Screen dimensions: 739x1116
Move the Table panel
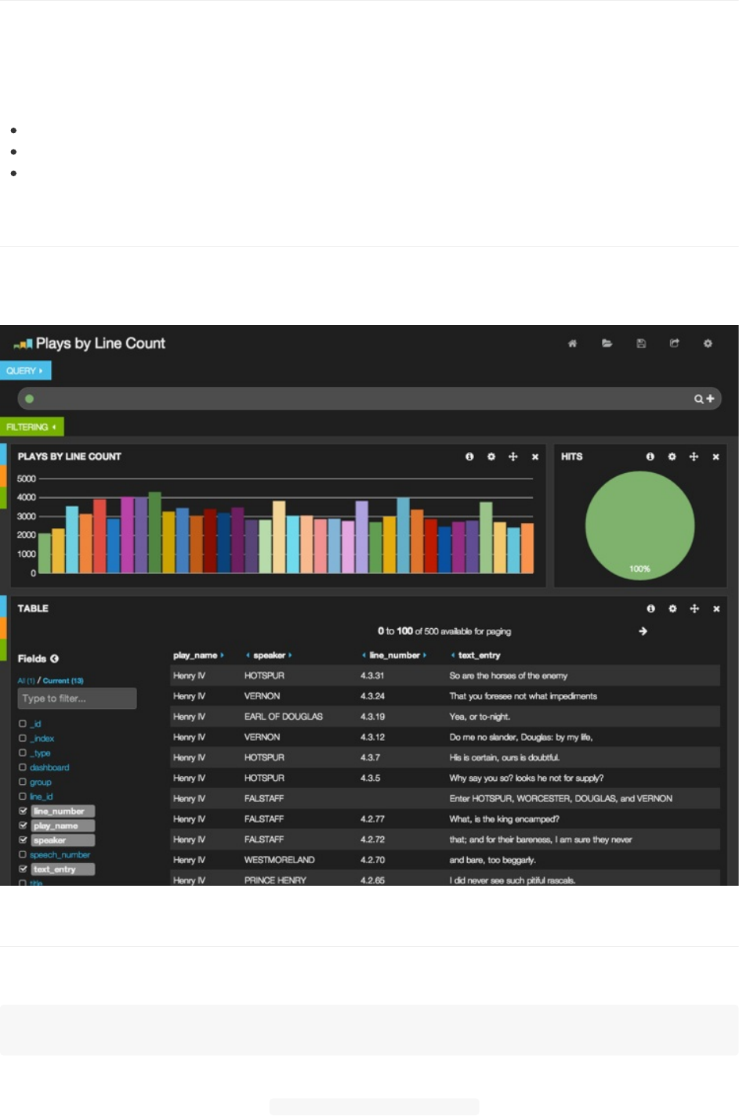pos(694,609)
